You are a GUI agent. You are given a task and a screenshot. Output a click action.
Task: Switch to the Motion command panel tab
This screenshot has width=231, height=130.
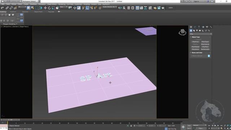[203, 27]
